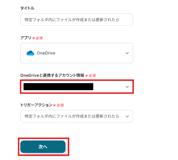Click the トリガーアクション field label
The width and height of the screenshot is (178, 160).
pyautogui.click(x=36, y=105)
